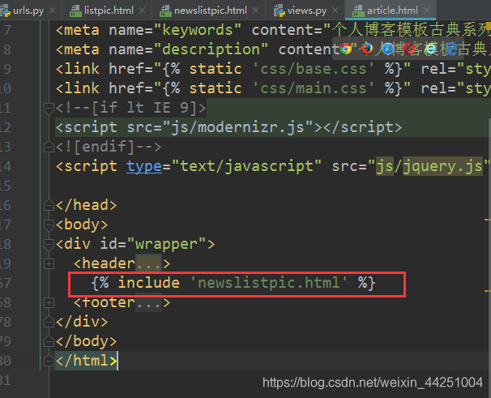
Task: Open preview in Edge browser icon
Action: click(x=451, y=49)
